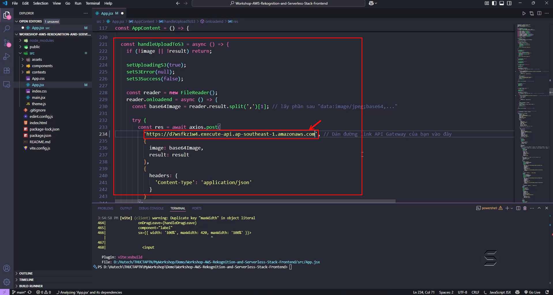Open package.json file

tap(40, 135)
